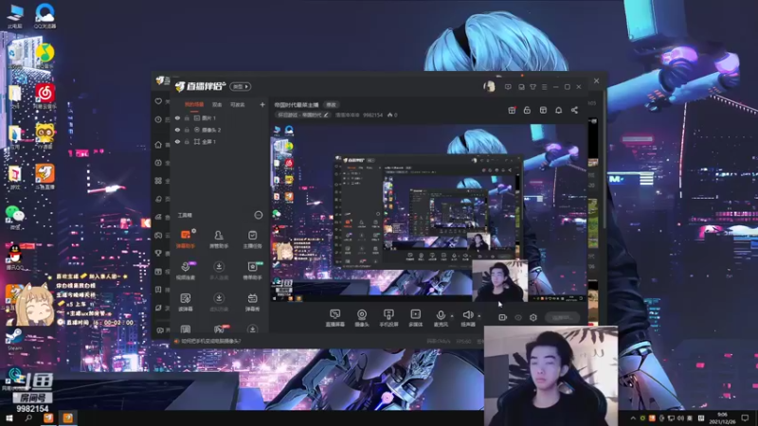Toggle visibility of source 图片 1
Viewport: 758px width, 426px height.
click(x=177, y=117)
